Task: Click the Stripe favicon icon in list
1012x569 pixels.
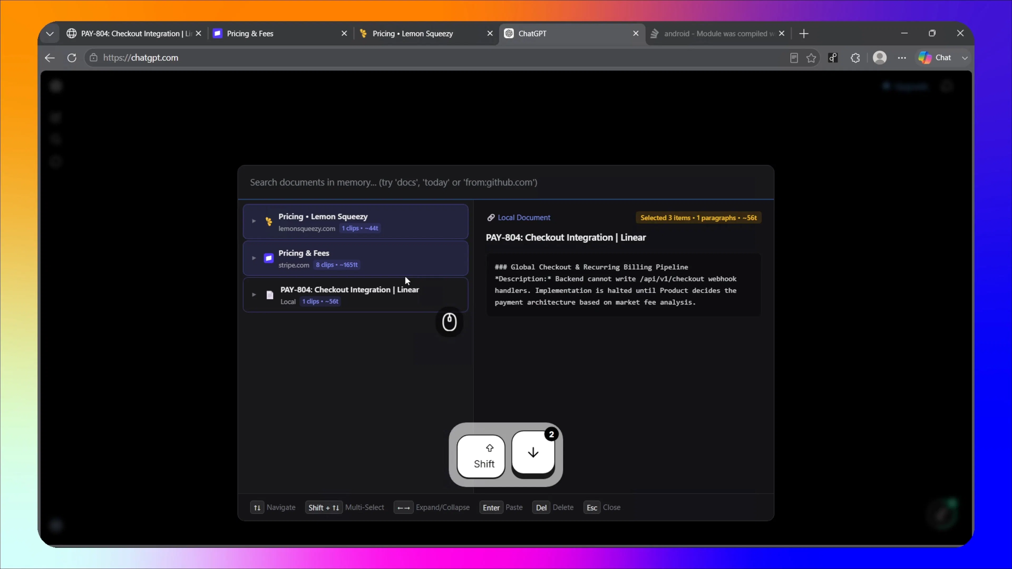Action: 269,258
